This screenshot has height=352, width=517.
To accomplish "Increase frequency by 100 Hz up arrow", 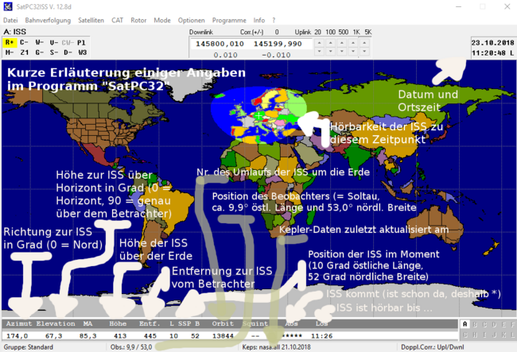I will point(330,43).
